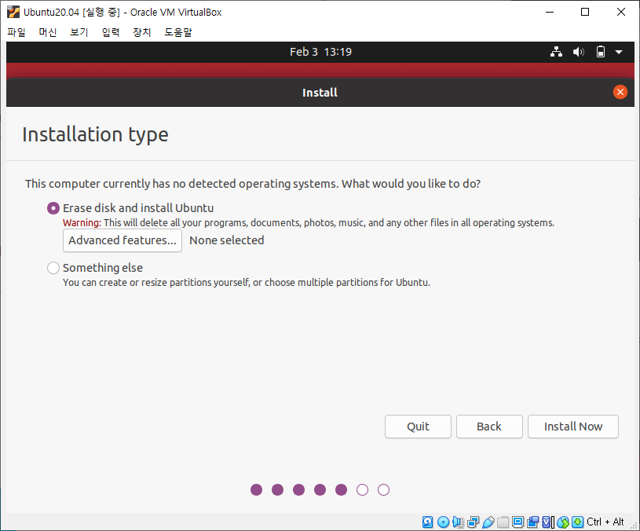Open the recording indicator icon in status bar

[x=532, y=522]
